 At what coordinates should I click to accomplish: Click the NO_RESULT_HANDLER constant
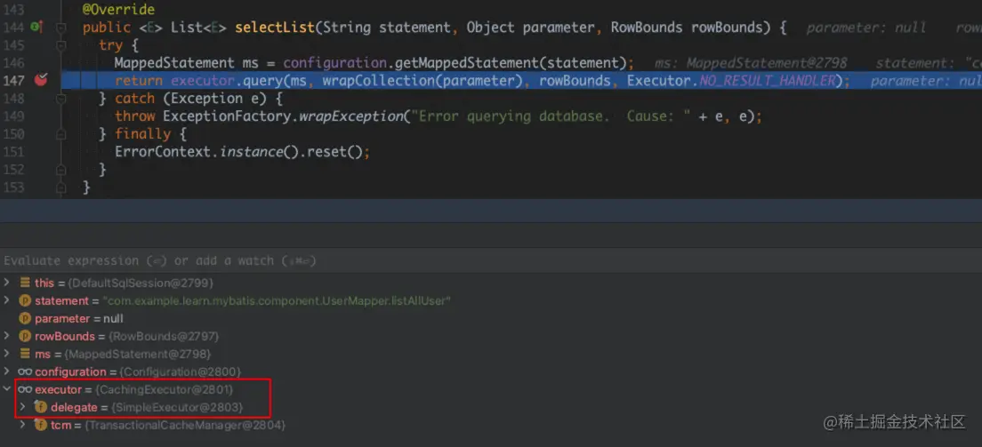pyautogui.click(x=768, y=81)
